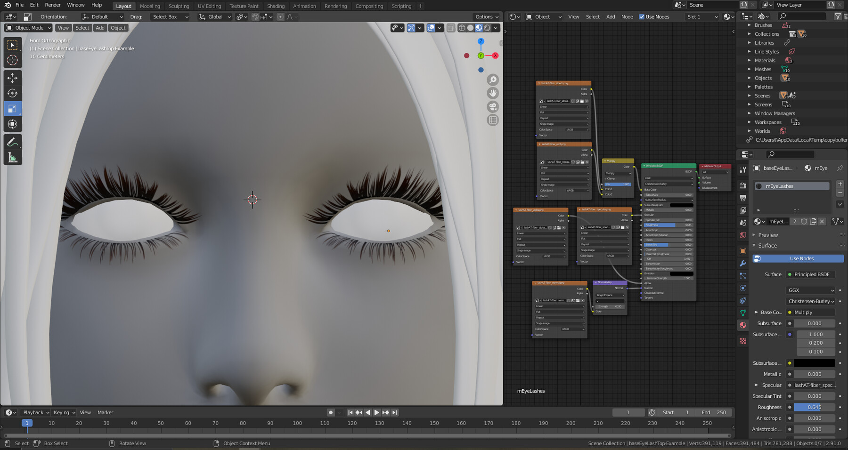Open the Object properties tab
Viewport: 848px width, 450px height.
[x=743, y=251]
